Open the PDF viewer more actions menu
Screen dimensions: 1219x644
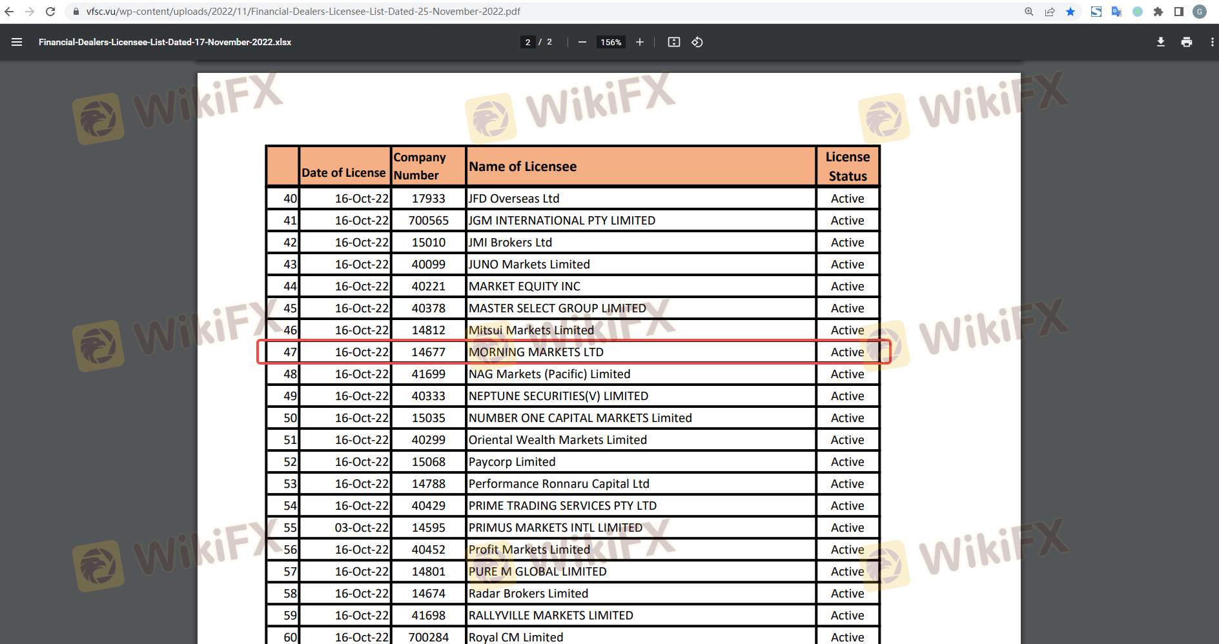point(1211,42)
